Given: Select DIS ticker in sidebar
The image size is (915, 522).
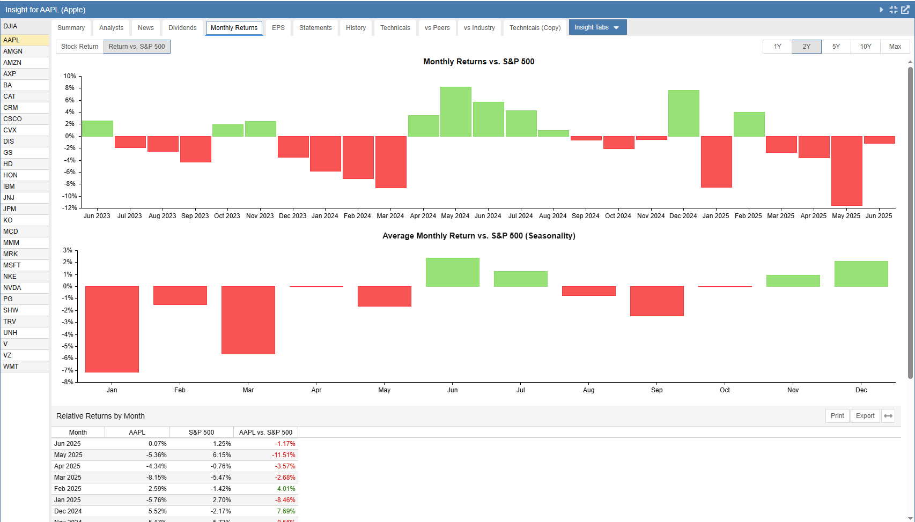Looking at the screenshot, I should coord(25,141).
